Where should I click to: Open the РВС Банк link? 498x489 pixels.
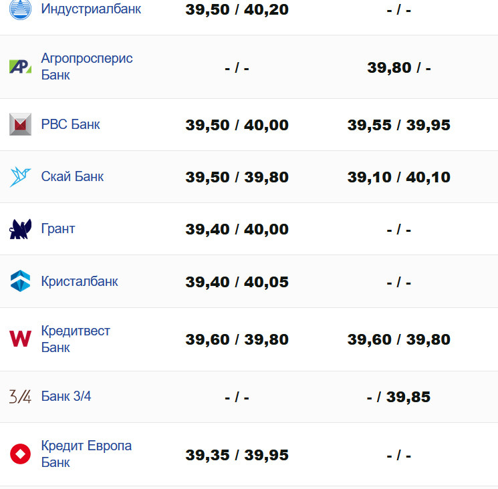[70, 124]
